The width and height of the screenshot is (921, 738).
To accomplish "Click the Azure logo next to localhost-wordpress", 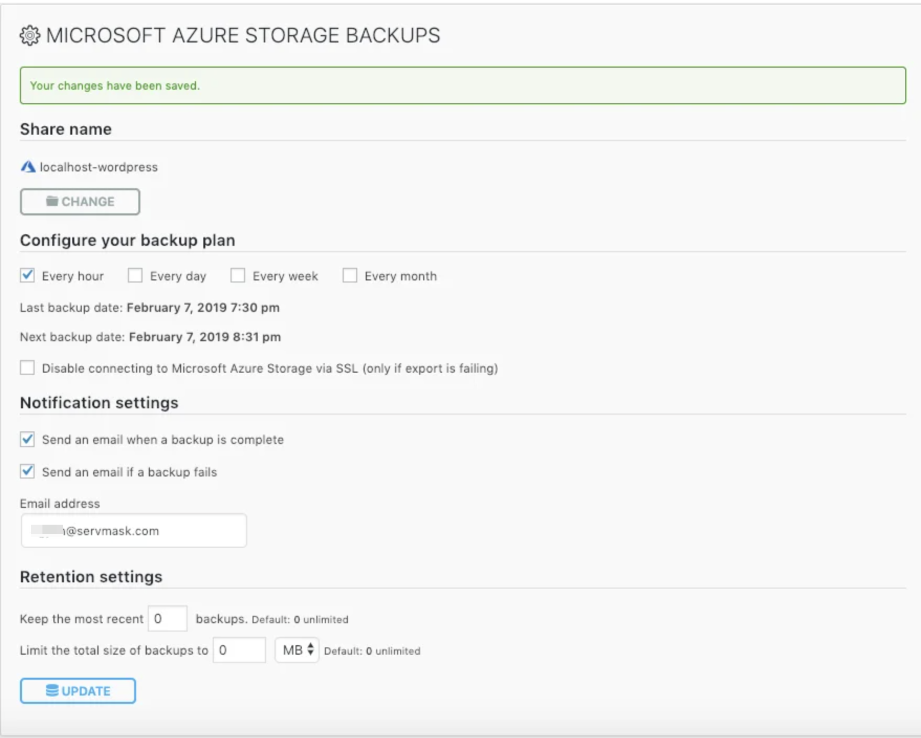I will tap(28, 167).
